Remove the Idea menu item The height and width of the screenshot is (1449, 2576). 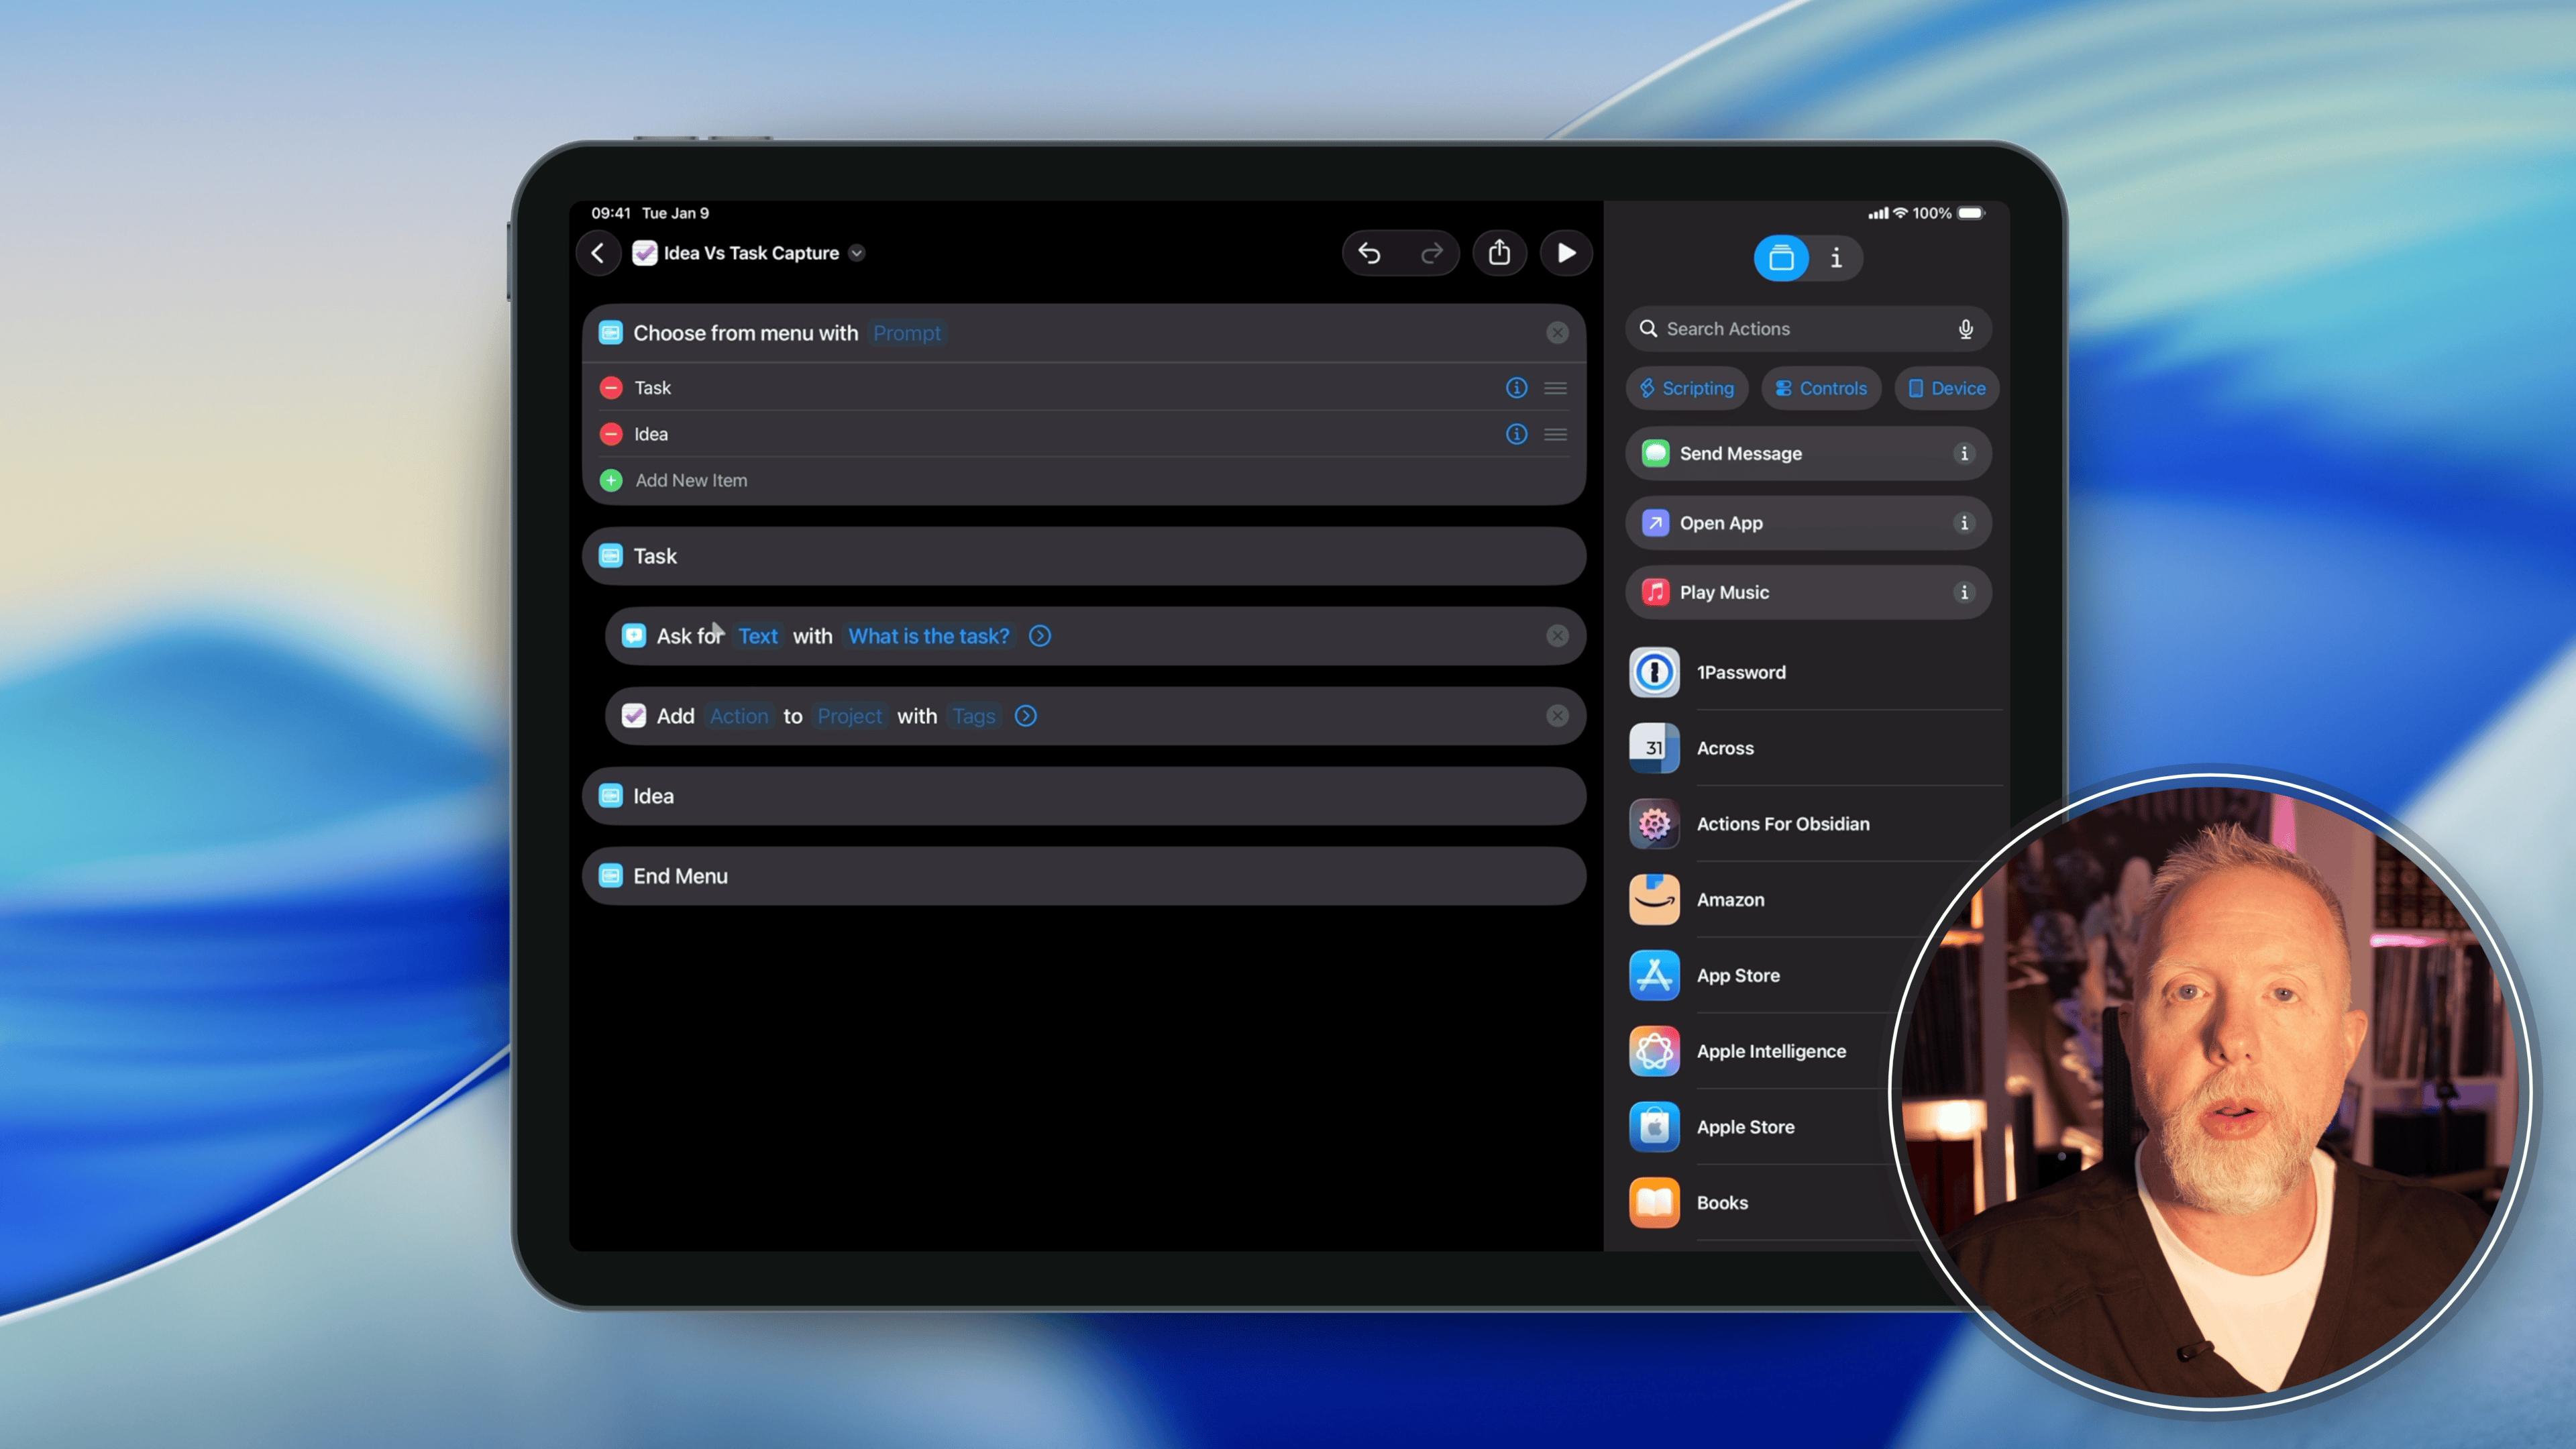[611, 434]
